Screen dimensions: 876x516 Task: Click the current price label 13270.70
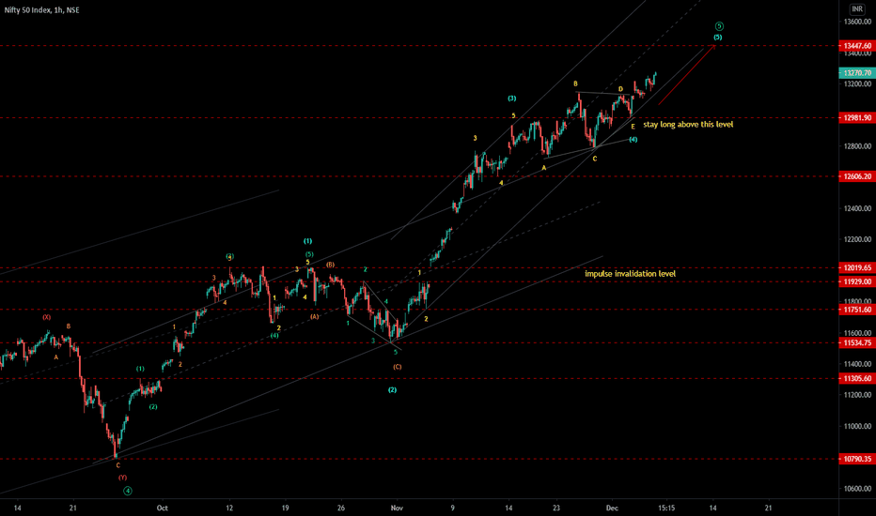[857, 73]
